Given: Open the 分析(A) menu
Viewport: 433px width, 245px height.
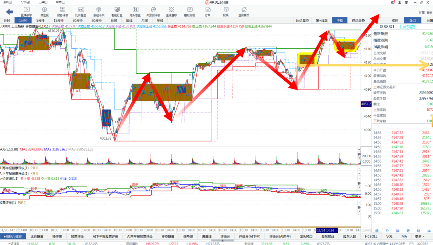Looking at the screenshot, I should [25, 2].
